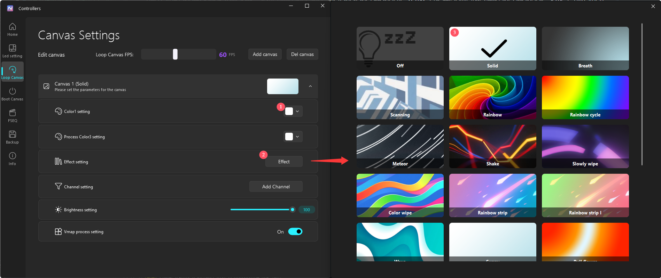Image resolution: width=661 pixels, height=278 pixels.
Task: Open the Backup sidebar section
Action: [13, 137]
